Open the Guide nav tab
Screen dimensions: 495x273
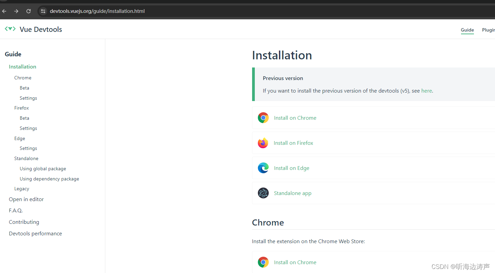(x=467, y=30)
